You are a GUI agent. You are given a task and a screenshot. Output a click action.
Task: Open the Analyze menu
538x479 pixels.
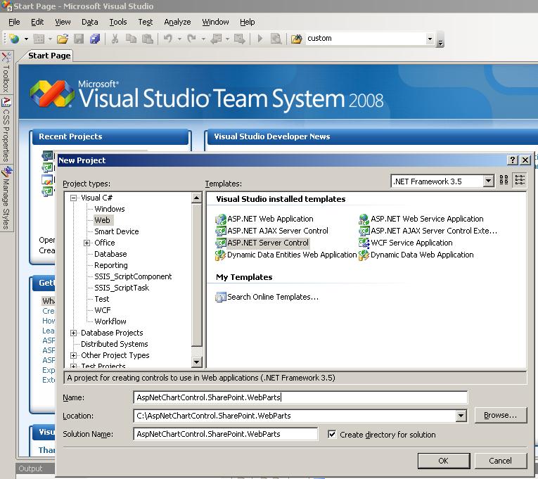tap(177, 22)
